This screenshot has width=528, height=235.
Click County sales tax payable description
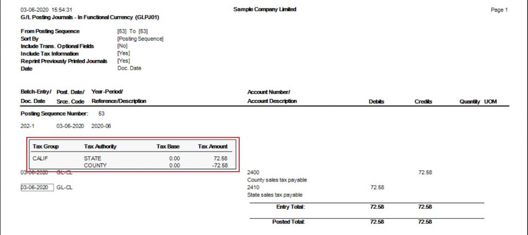[277, 180]
